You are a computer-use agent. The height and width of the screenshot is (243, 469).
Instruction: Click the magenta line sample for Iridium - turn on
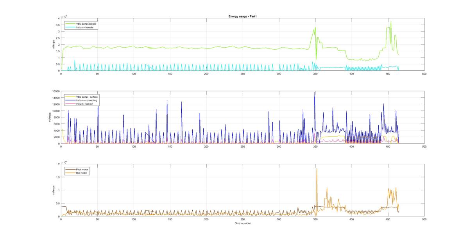70,104
